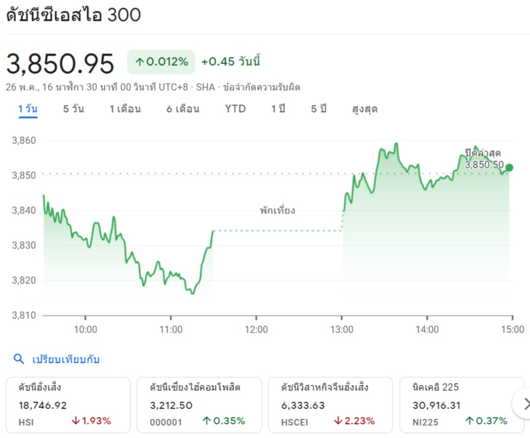Click the พักเที่ยง lunch break label on chart
Image resolution: width=530 pixels, height=438 pixels.
tap(277, 210)
